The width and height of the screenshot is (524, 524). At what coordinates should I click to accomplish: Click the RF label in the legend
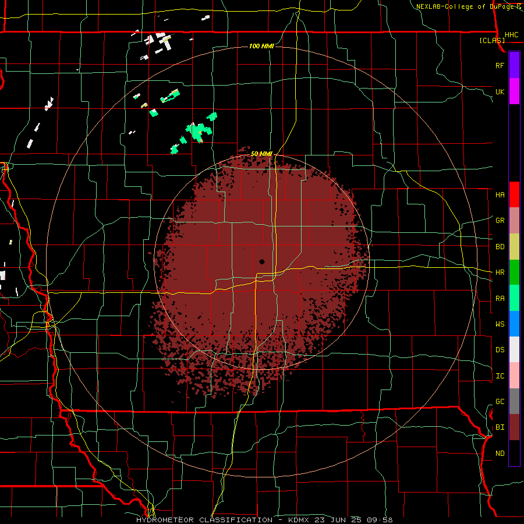pyautogui.click(x=500, y=65)
